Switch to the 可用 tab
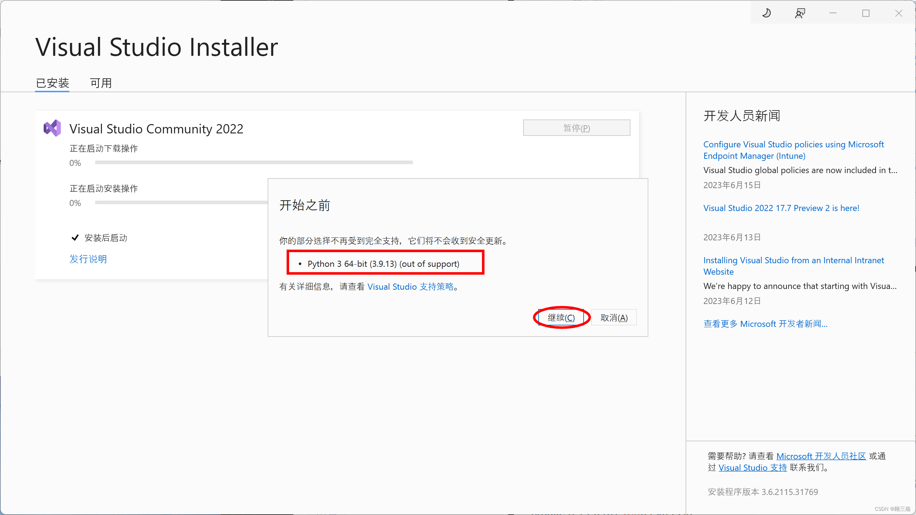The image size is (916, 515). point(101,83)
